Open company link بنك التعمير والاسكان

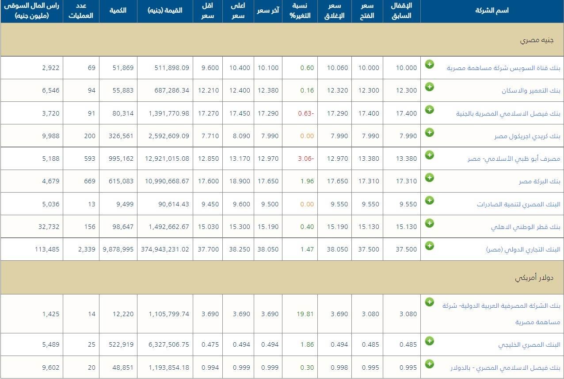531,91
